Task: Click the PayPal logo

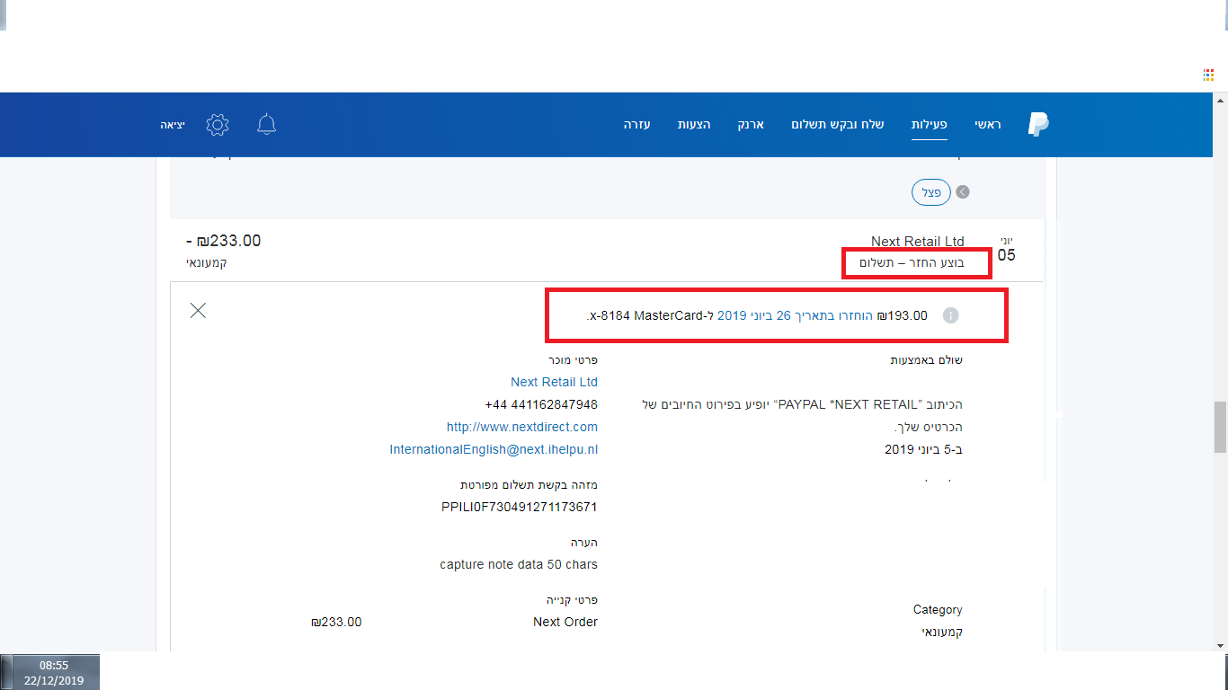Action: (x=1038, y=124)
